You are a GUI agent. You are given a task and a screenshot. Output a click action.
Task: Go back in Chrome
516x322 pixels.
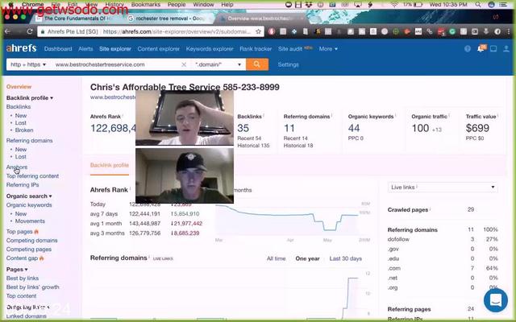(x=7, y=31)
